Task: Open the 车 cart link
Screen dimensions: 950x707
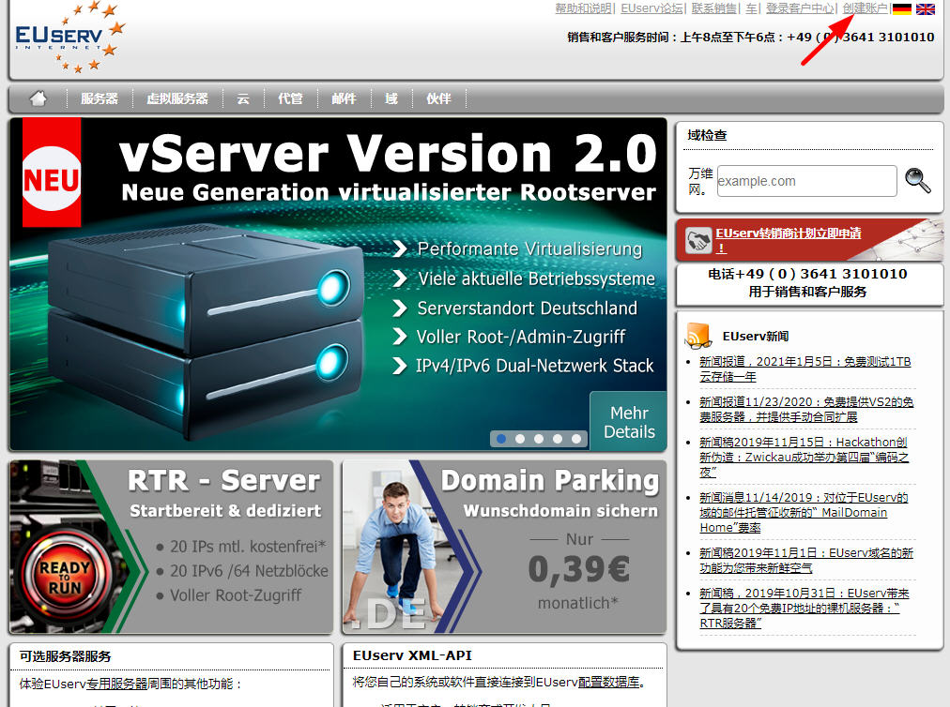Action: (751, 8)
